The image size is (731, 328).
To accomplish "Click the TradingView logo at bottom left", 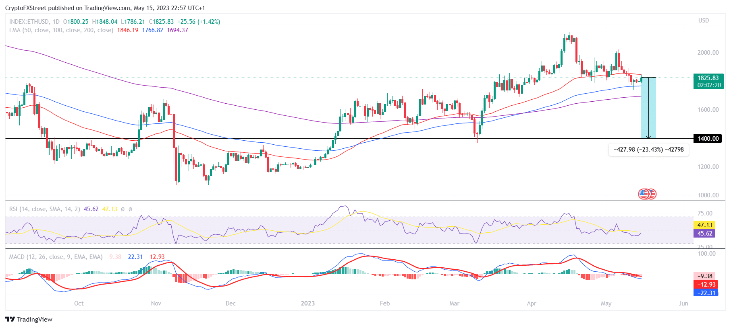I will (x=29, y=319).
